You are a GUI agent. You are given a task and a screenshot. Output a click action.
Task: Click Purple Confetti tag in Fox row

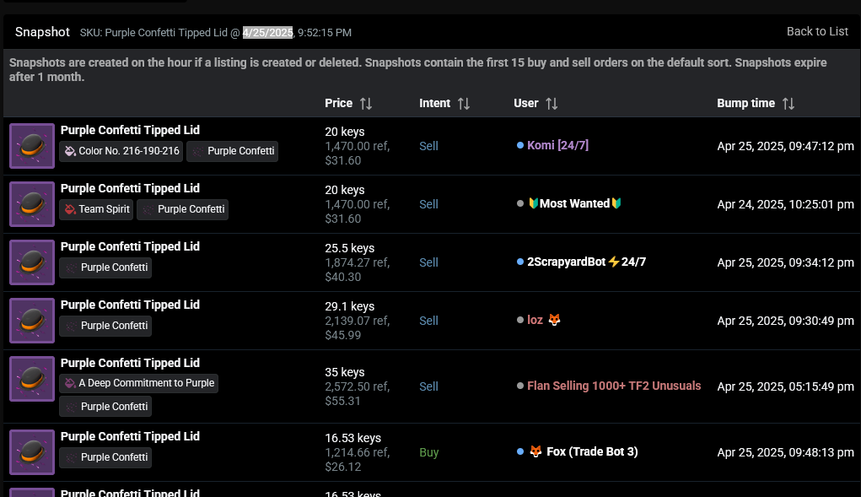coord(105,457)
